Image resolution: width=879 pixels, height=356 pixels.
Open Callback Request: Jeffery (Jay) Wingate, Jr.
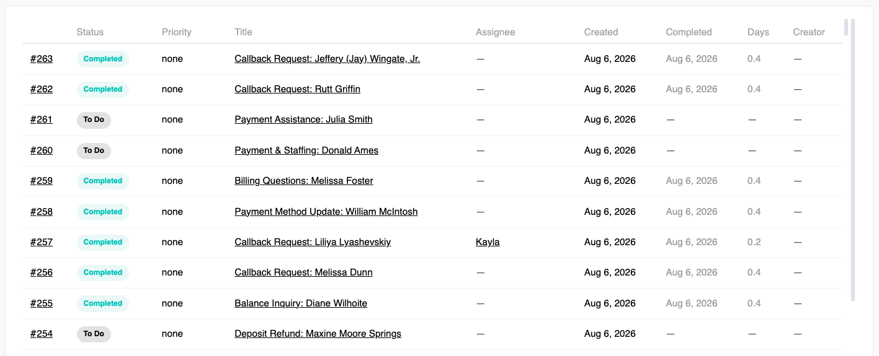point(327,59)
